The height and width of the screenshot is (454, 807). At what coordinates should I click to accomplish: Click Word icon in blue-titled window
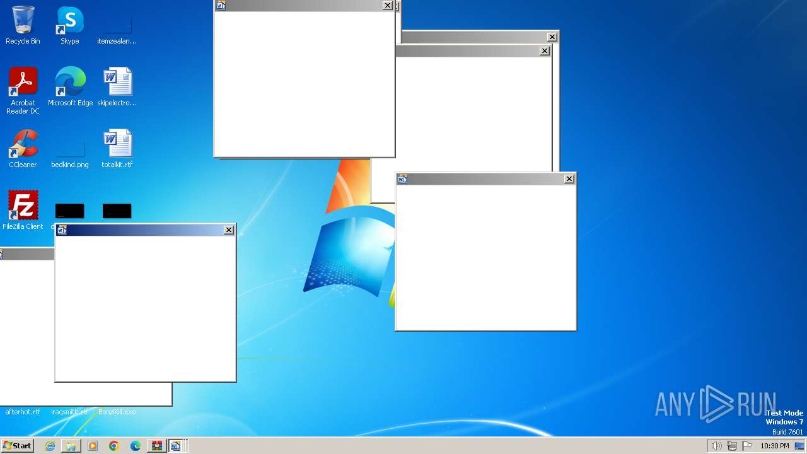pos(62,230)
